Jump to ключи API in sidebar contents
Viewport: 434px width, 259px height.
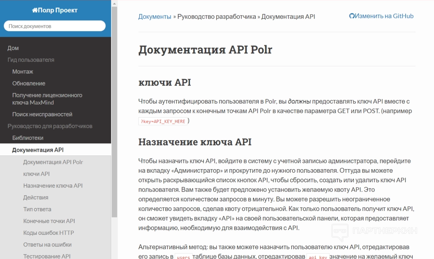(37, 174)
